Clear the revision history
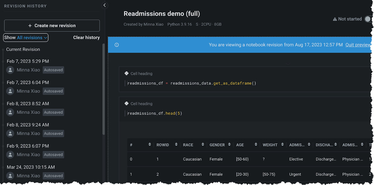The height and width of the screenshot is (185, 374). click(86, 38)
